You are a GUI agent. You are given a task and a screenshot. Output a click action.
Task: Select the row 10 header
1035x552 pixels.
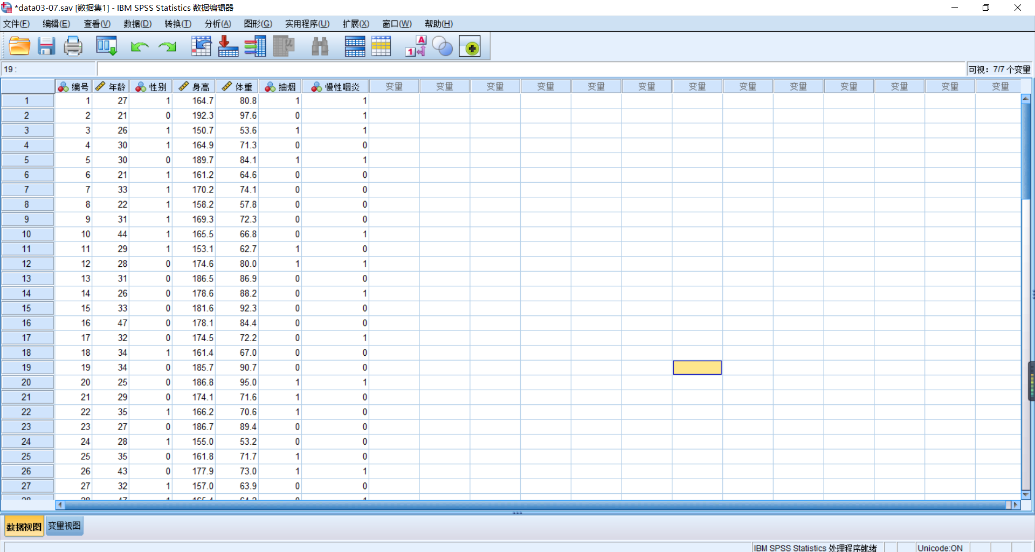click(x=27, y=234)
